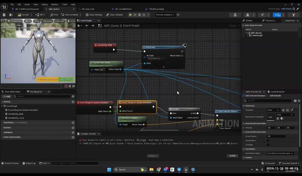302x176 pixels.
Task: Select the blue Animation Blueprint mode icon
Action: (277, 15)
